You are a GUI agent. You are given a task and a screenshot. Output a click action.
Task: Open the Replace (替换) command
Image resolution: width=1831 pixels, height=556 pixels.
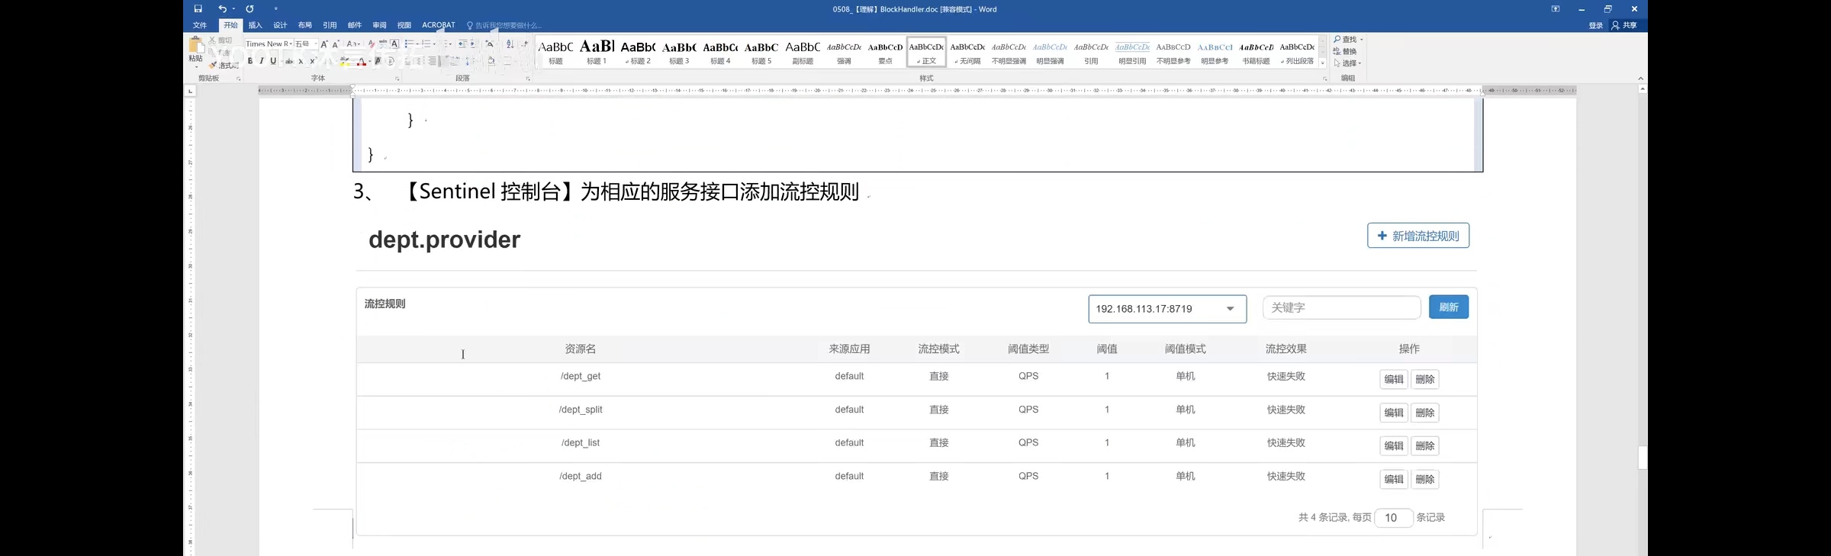[x=1345, y=51]
